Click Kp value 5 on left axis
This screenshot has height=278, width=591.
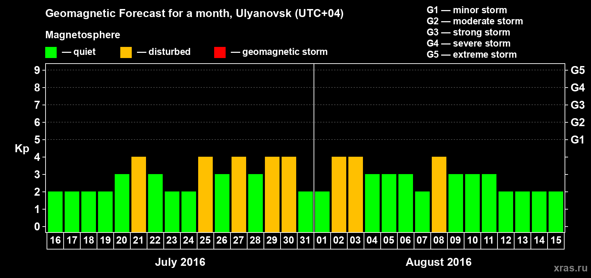pyautogui.click(x=37, y=140)
